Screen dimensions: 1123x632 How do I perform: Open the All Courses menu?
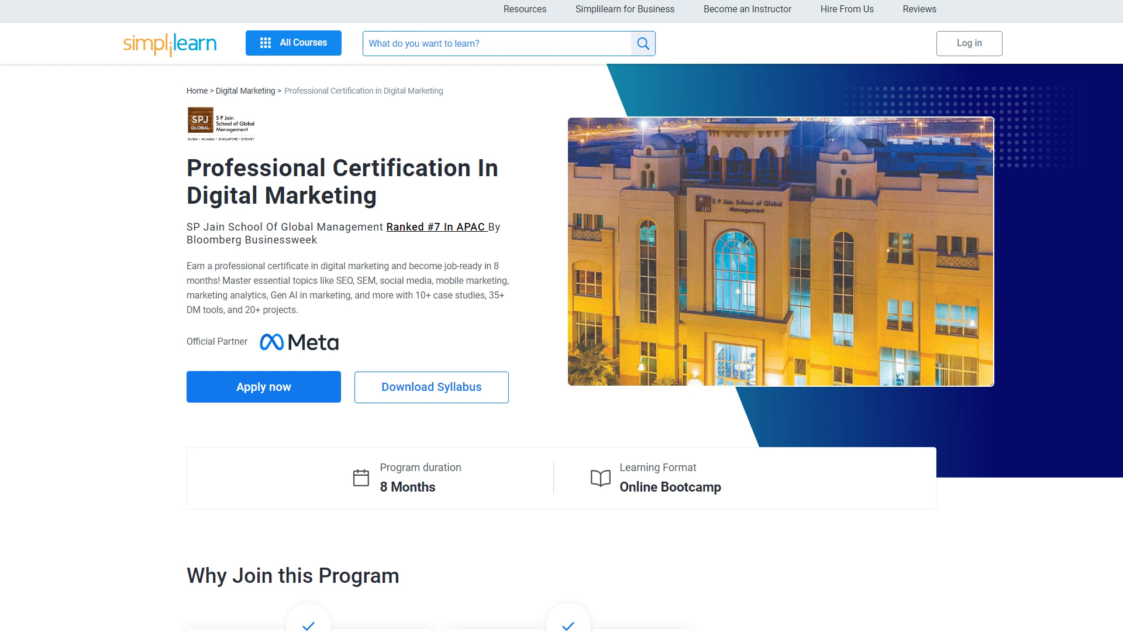click(x=294, y=43)
